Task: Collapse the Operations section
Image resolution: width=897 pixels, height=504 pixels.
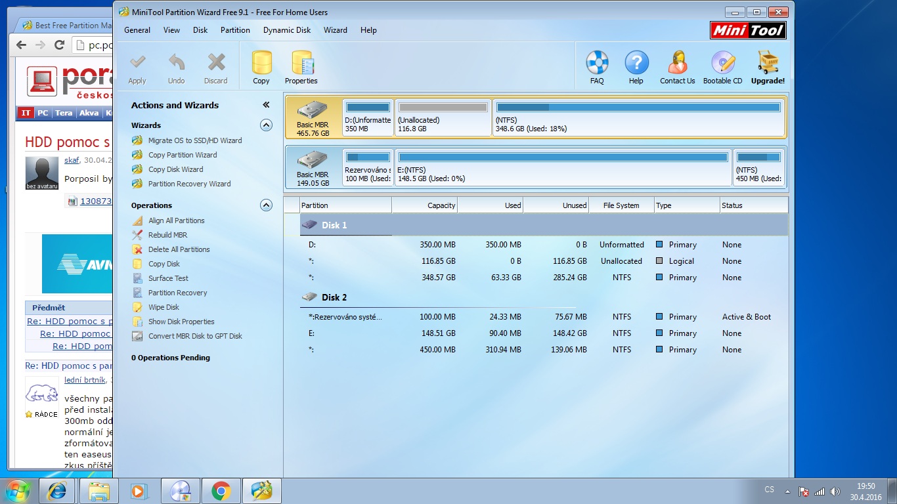Action: 266,205
